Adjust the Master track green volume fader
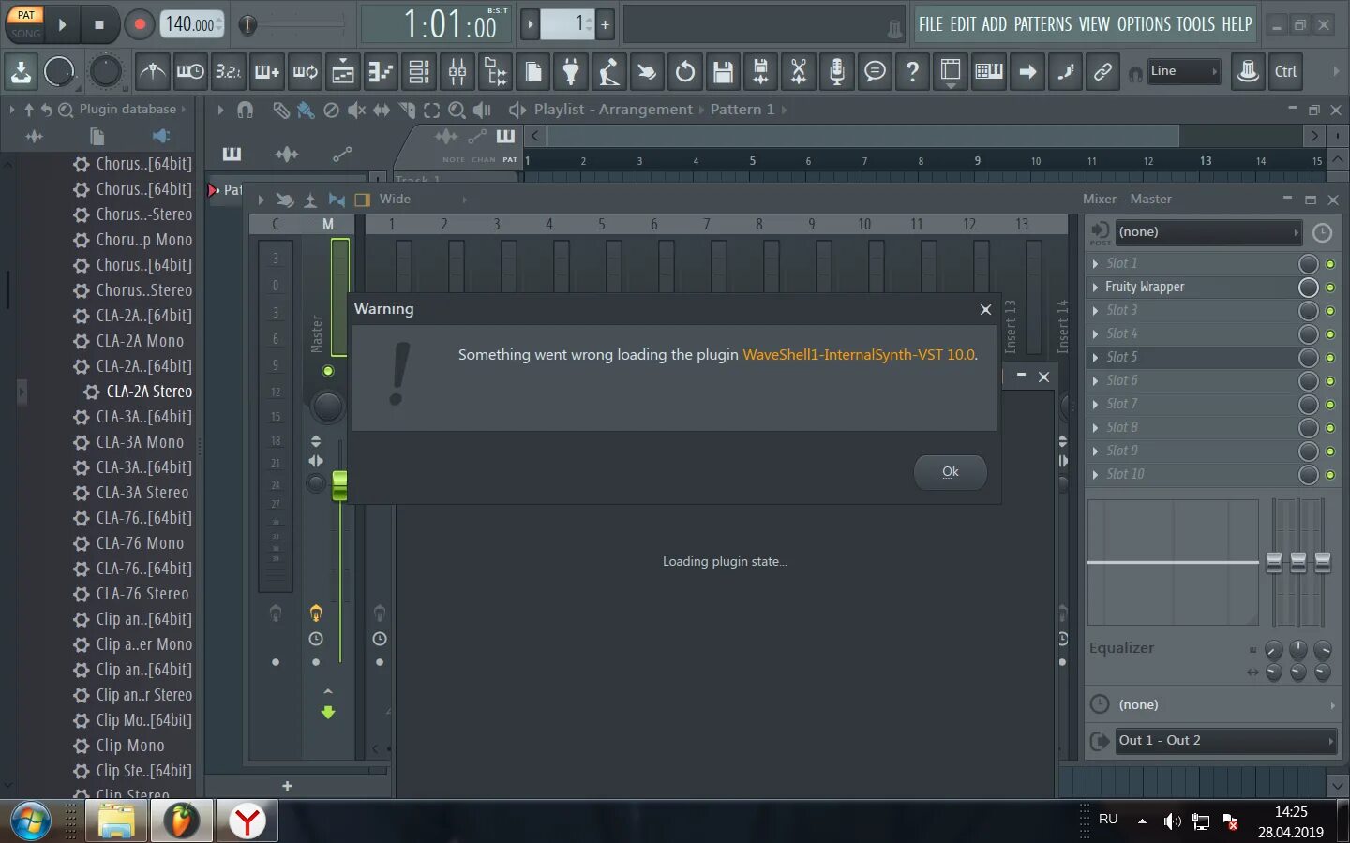 [339, 485]
